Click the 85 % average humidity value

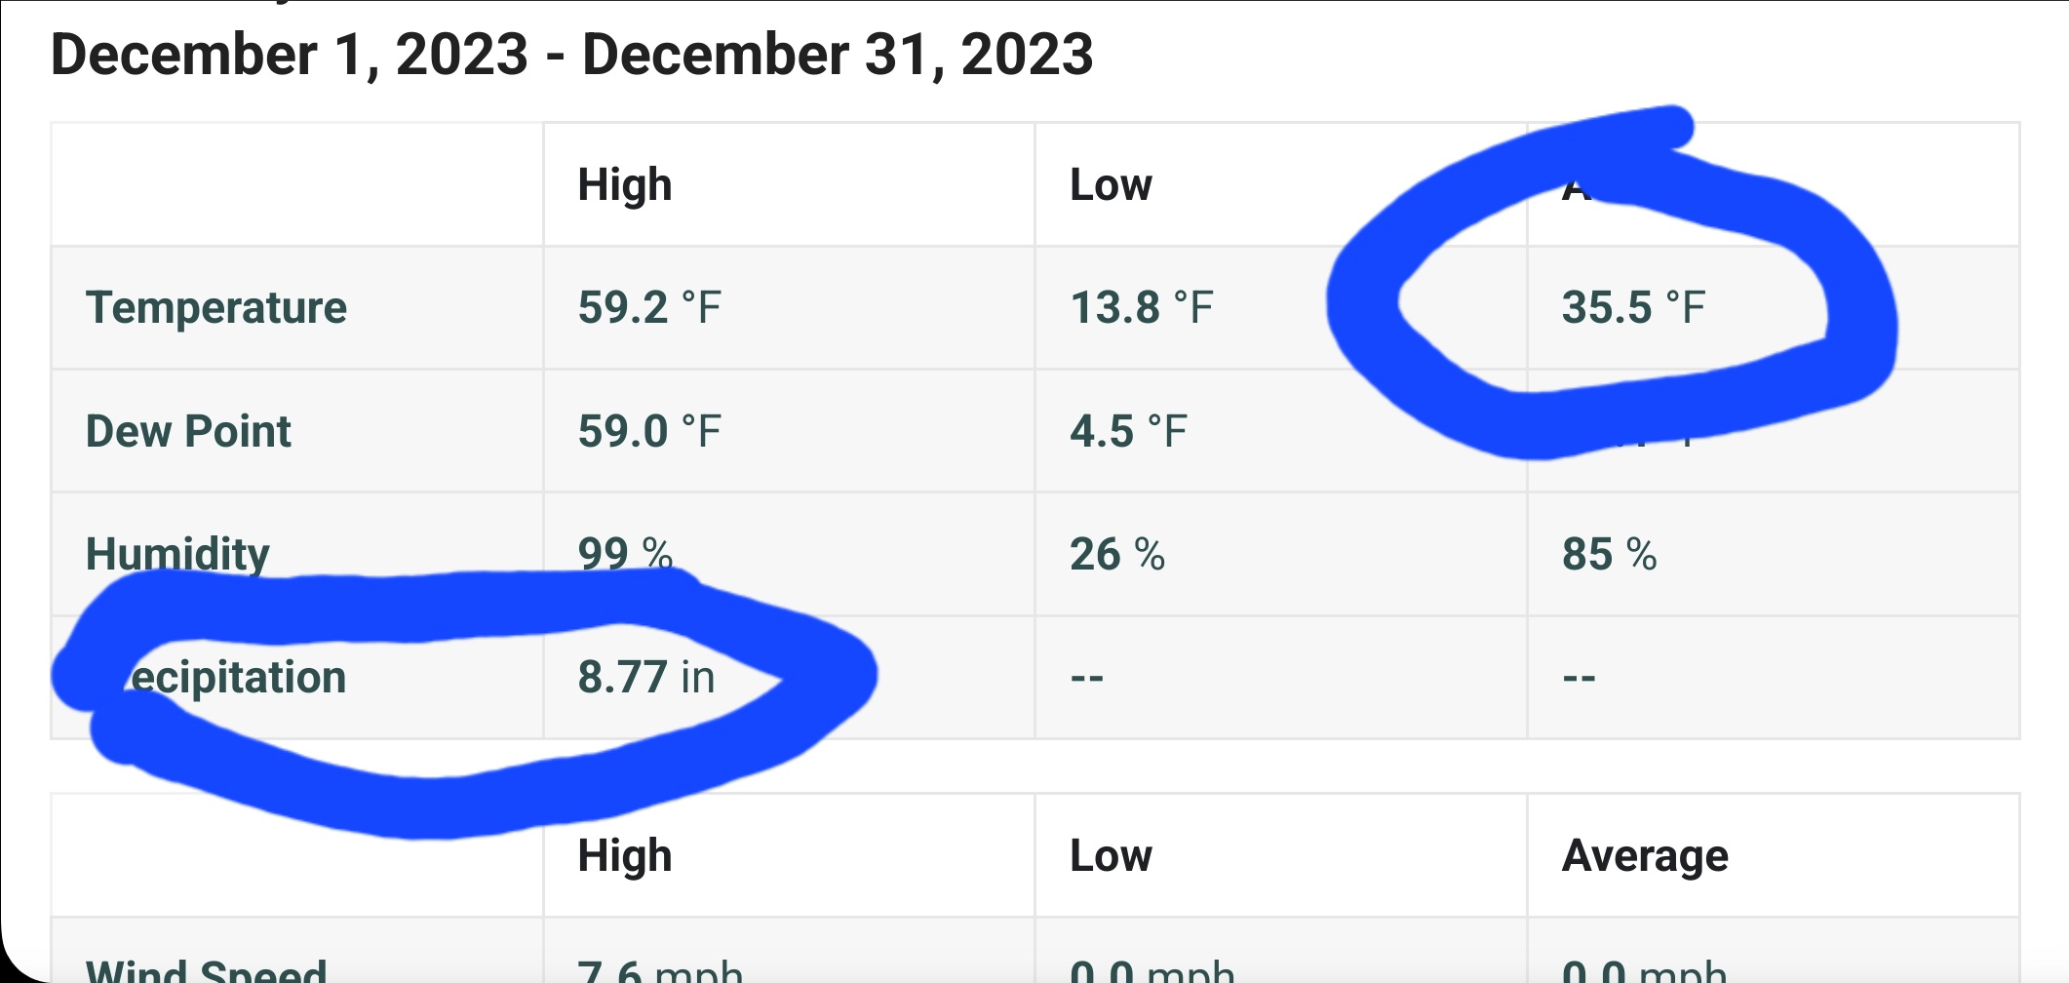click(1610, 554)
